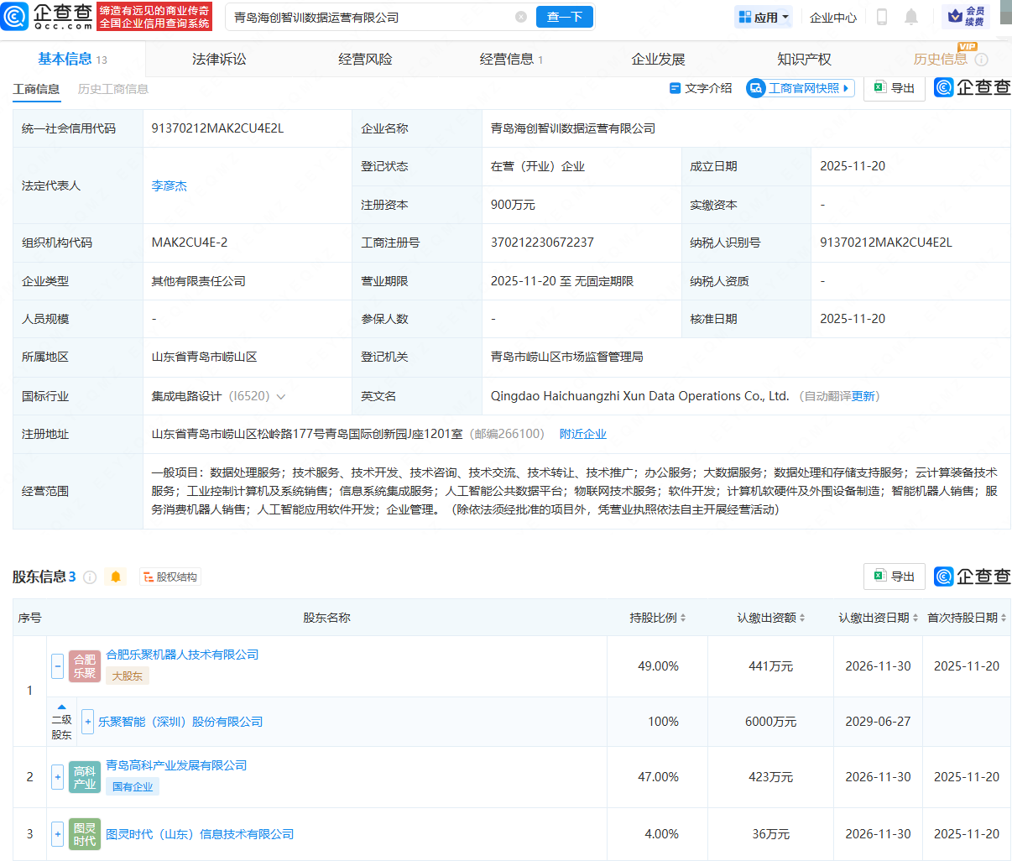Image resolution: width=1012 pixels, height=861 pixels.
Task: Open the notification bell in top bar
Action: [912, 17]
